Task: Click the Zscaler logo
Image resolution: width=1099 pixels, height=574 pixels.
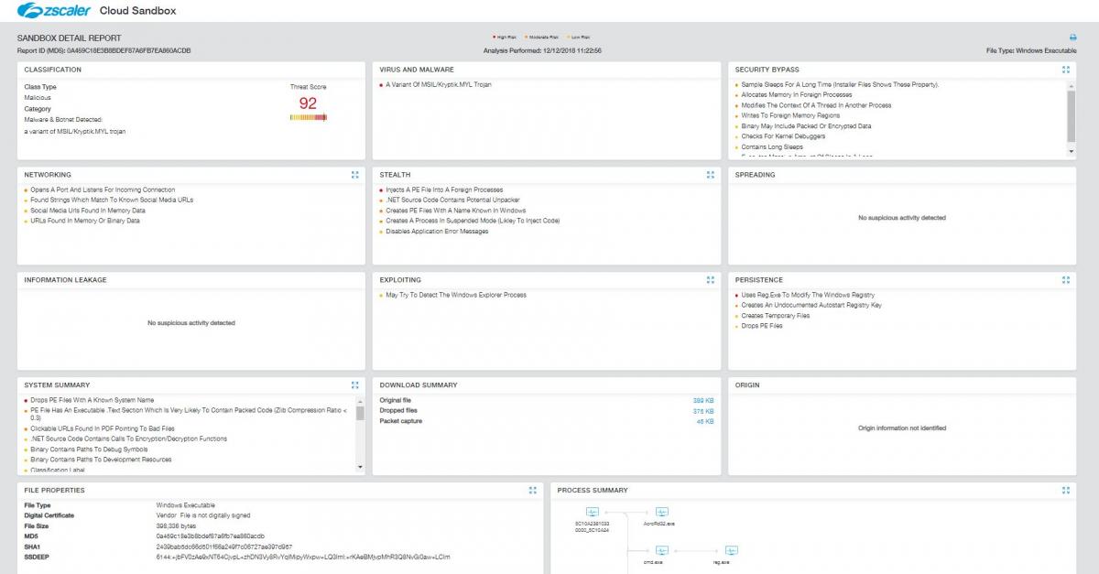Action: [52, 11]
